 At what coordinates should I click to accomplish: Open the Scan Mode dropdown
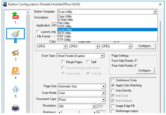(103, 93)
